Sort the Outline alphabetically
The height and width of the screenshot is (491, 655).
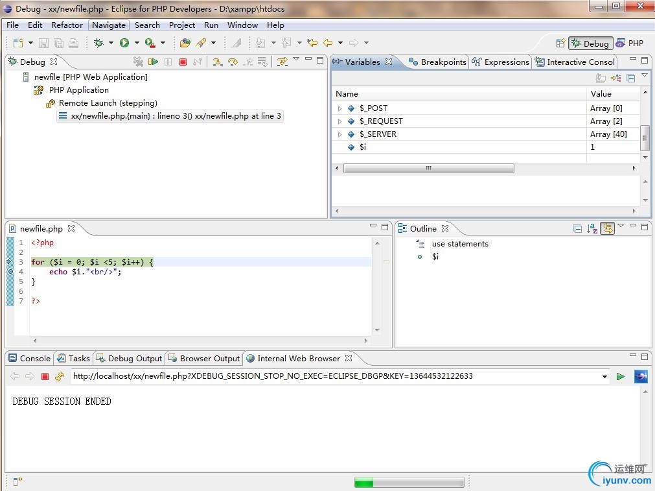point(592,229)
